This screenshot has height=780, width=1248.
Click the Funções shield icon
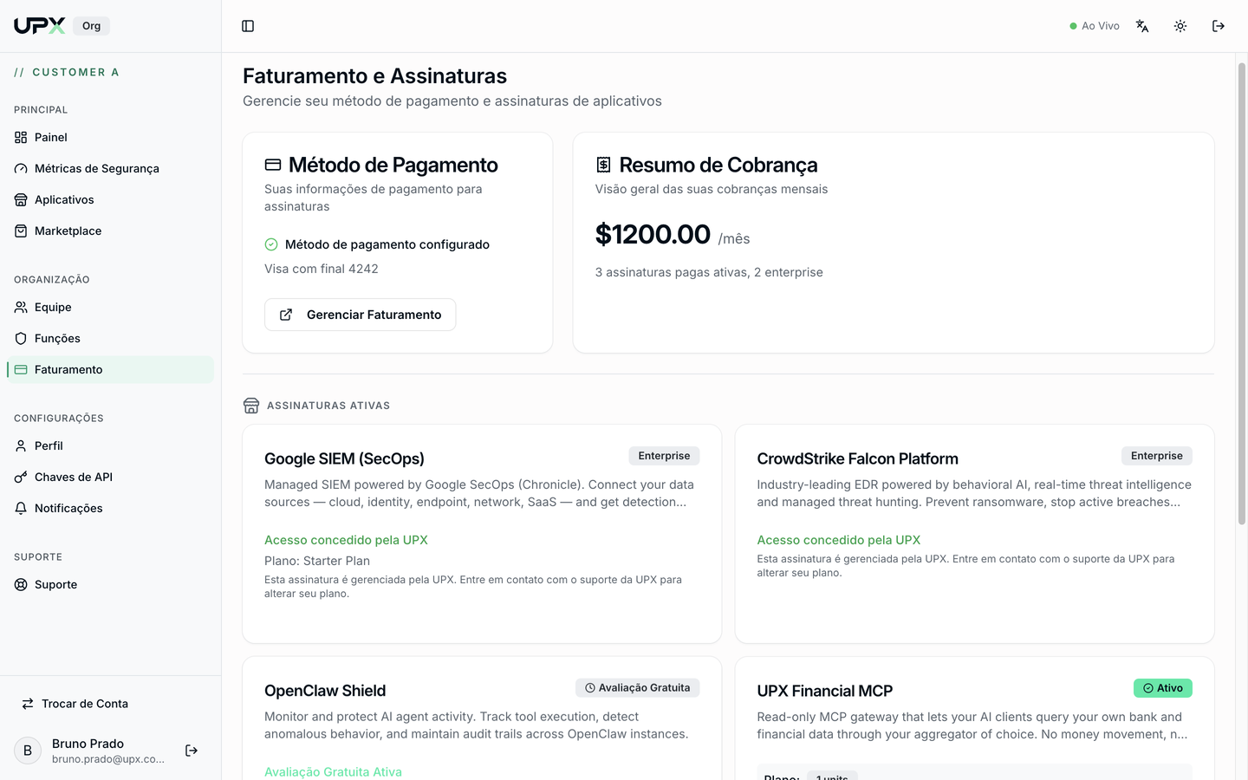click(21, 338)
